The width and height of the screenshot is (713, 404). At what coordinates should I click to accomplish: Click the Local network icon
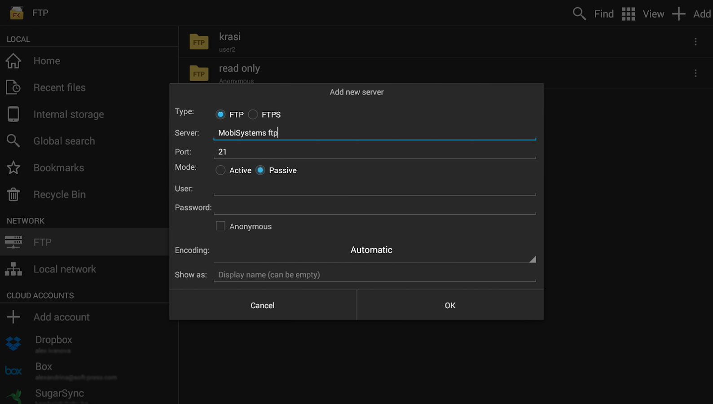13,269
